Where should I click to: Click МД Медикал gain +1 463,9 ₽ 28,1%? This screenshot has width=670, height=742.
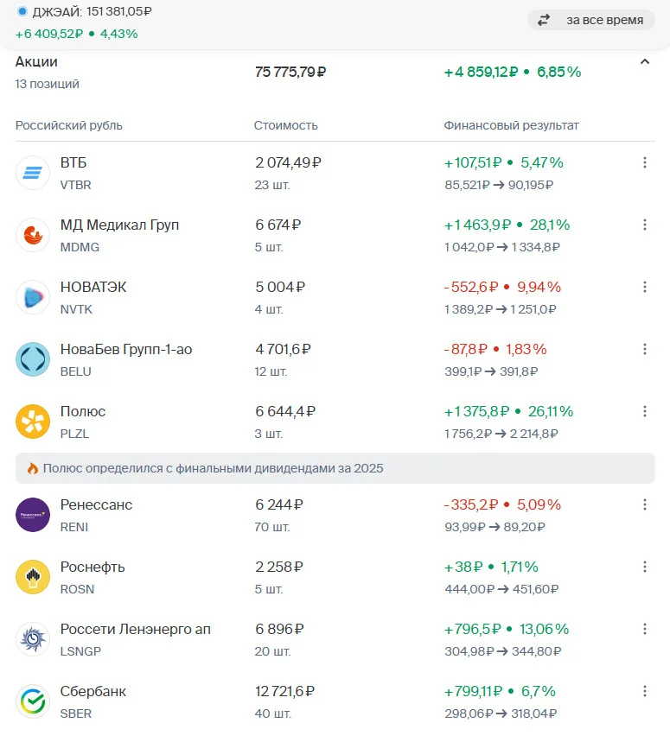[507, 225]
